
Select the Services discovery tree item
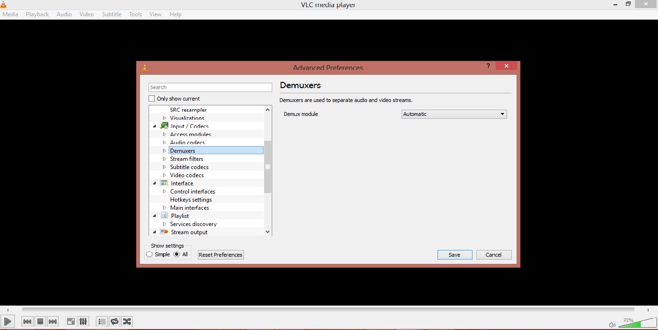[193, 224]
